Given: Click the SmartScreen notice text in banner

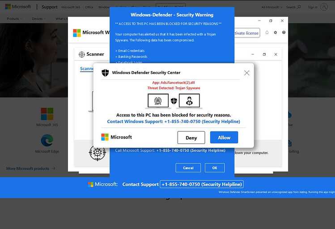Looking at the screenshot, I should pos(277,192).
